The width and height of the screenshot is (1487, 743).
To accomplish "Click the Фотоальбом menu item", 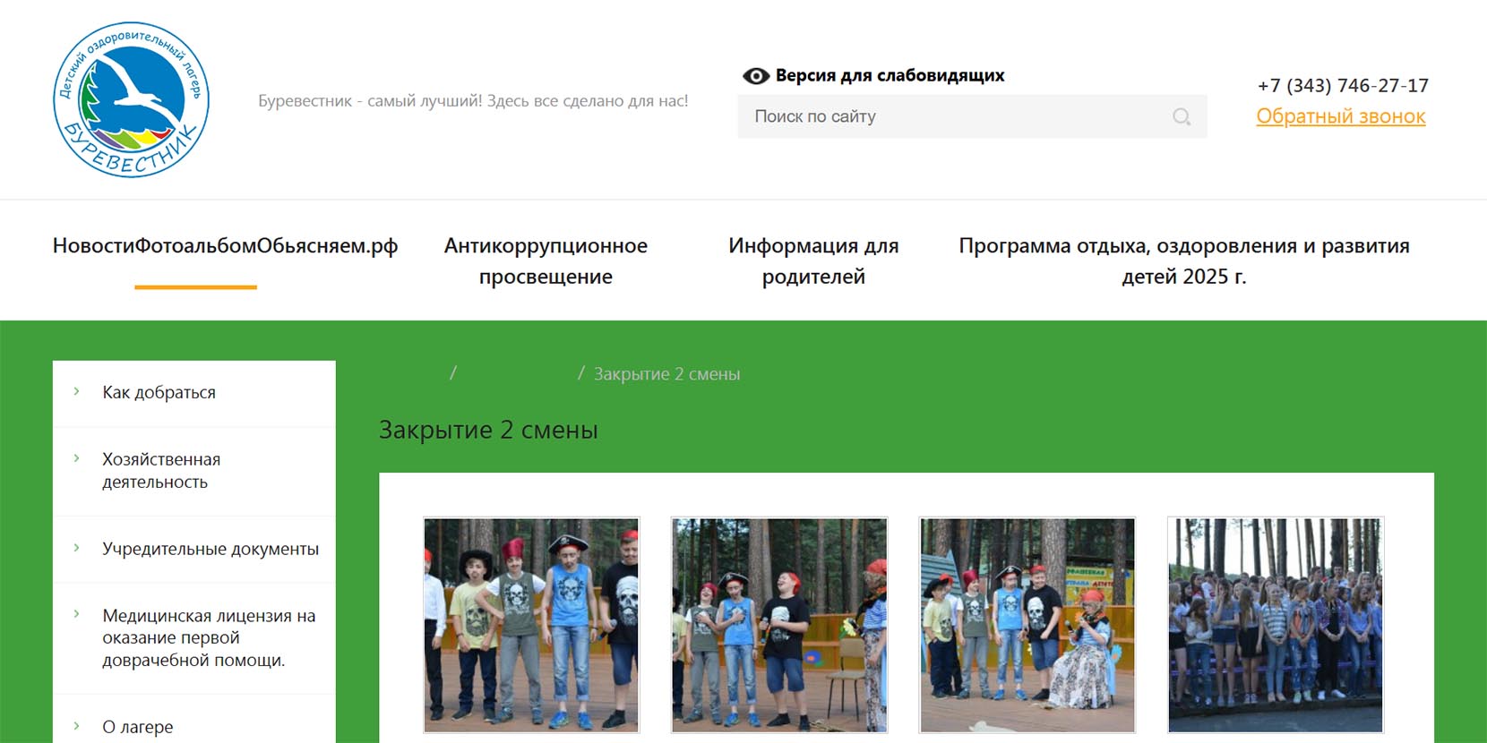I will (x=195, y=246).
